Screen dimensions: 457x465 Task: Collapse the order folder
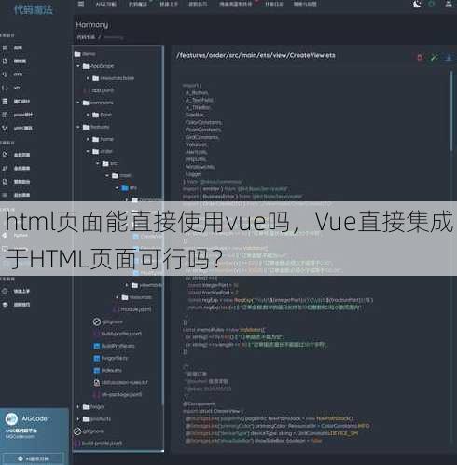point(88,151)
